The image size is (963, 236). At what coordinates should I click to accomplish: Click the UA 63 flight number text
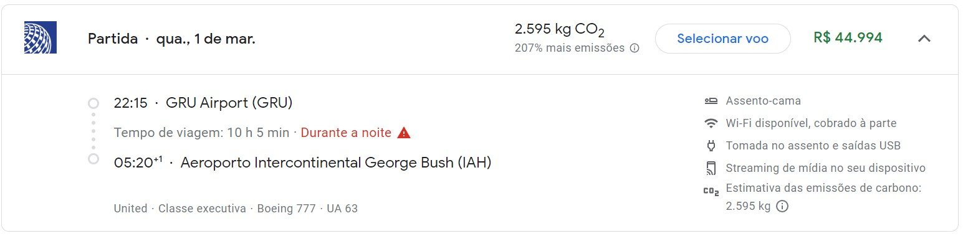pos(342,209)
